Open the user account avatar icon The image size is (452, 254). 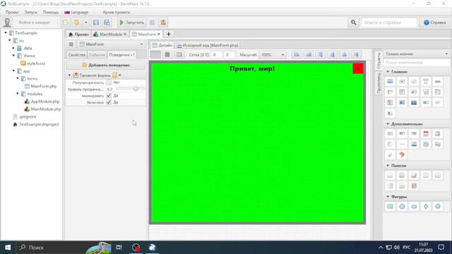7,23
